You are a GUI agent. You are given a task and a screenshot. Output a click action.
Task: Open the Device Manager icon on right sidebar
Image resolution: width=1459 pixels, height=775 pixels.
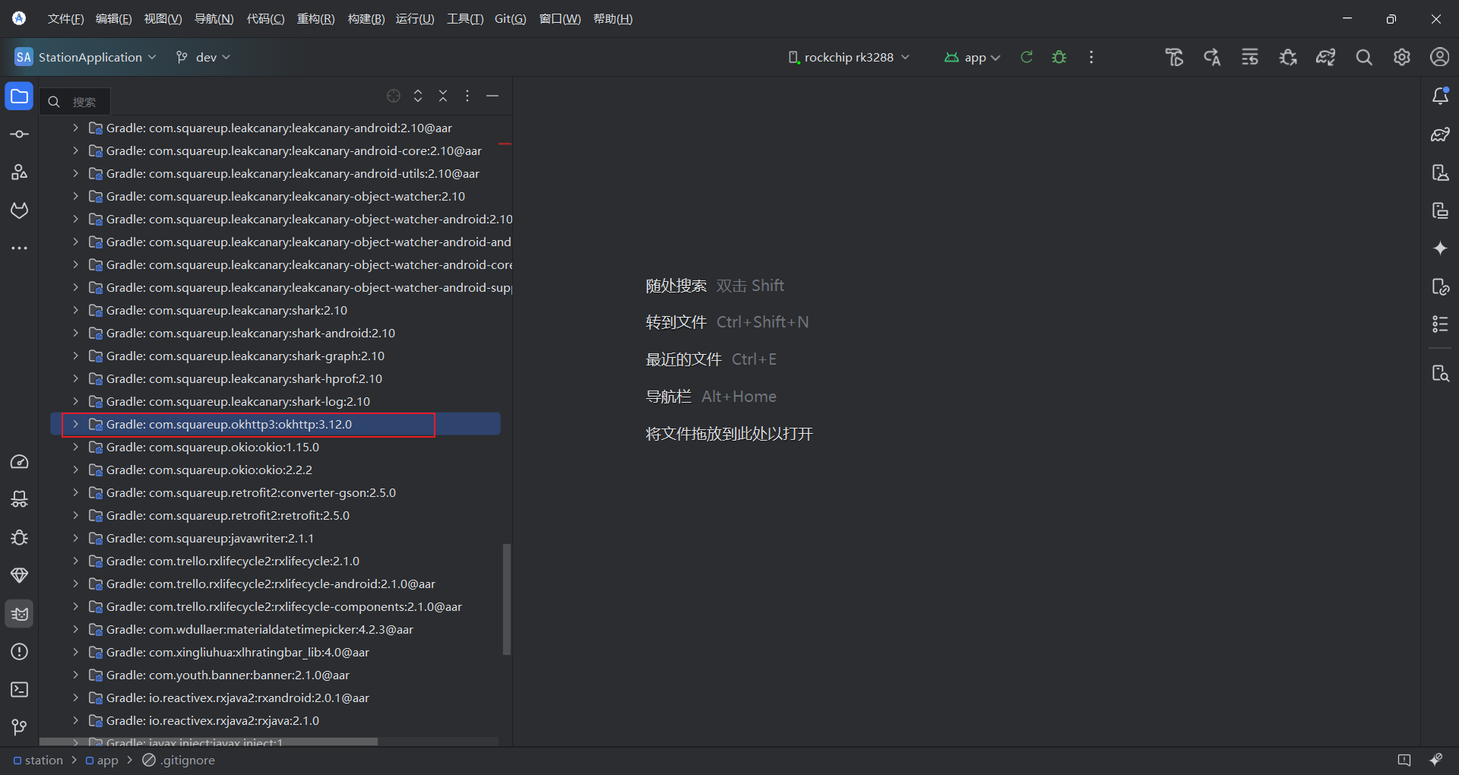pyautogui.click(x=1440, y=172)
